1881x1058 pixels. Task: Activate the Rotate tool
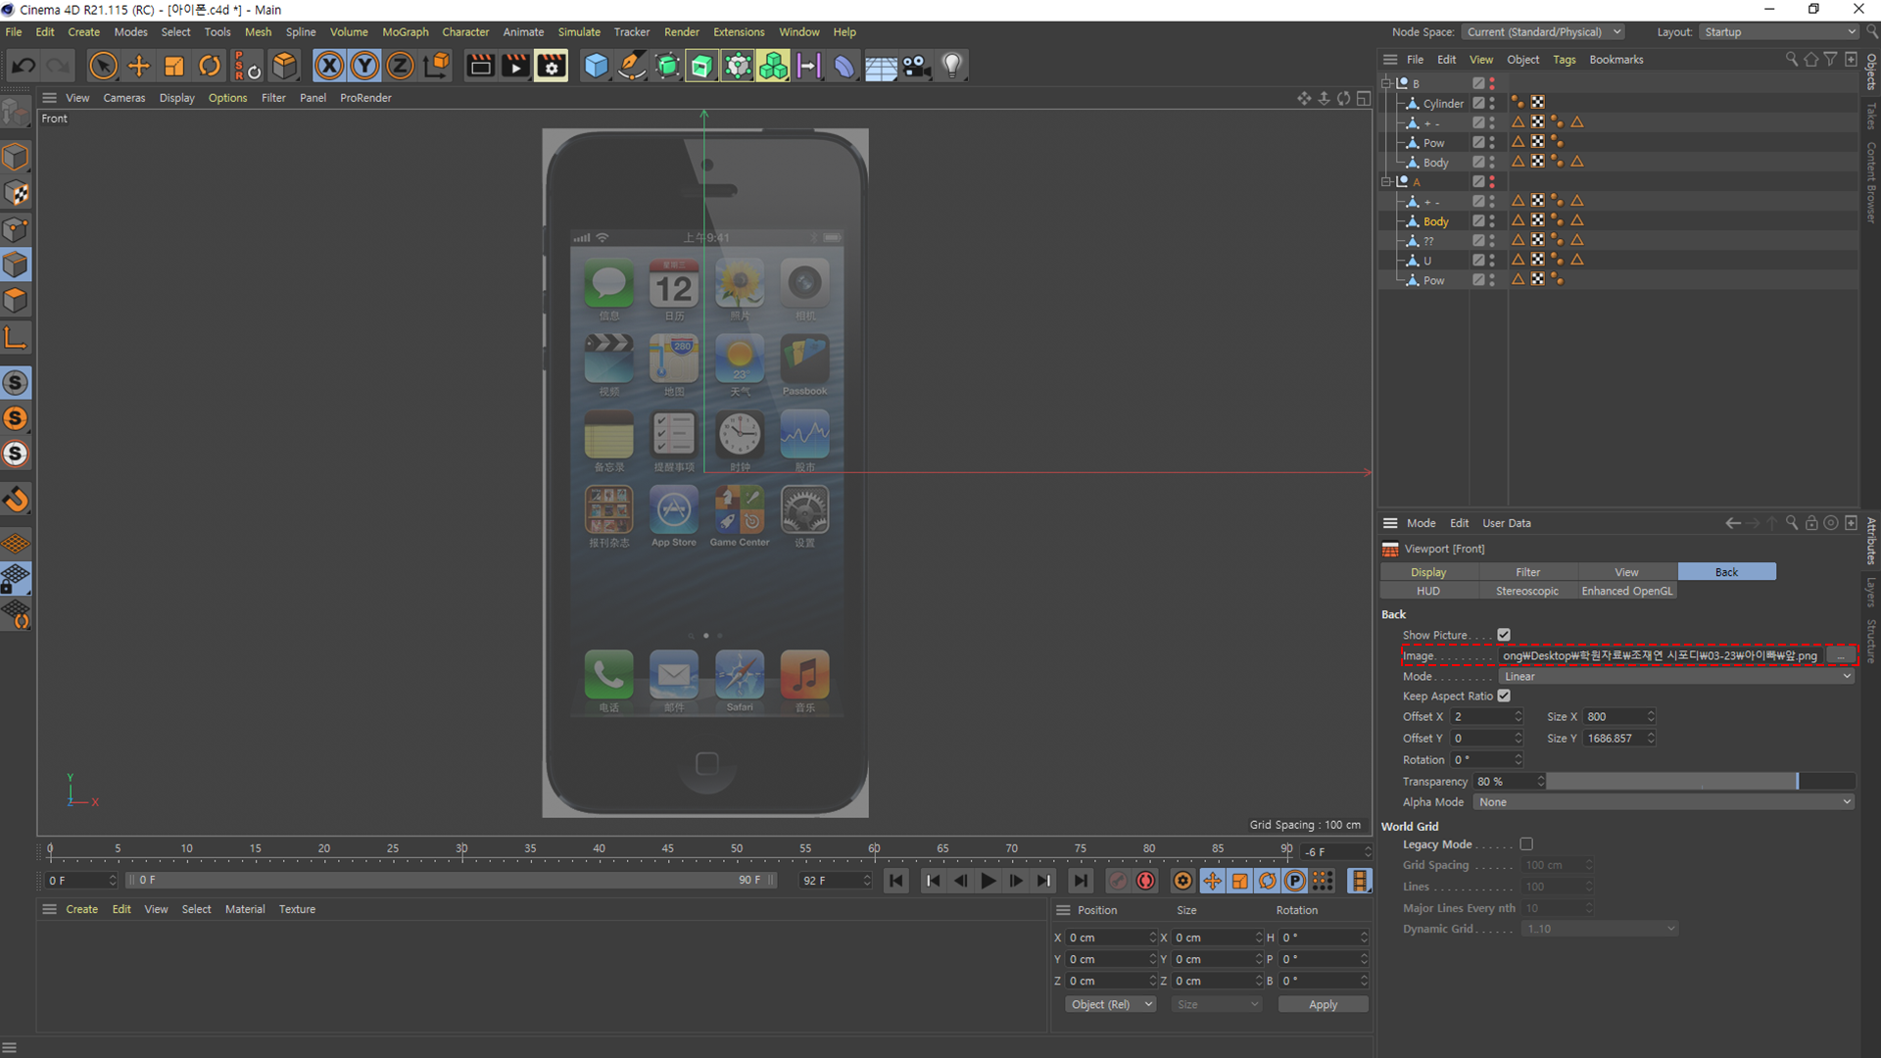tap(210, 66)
